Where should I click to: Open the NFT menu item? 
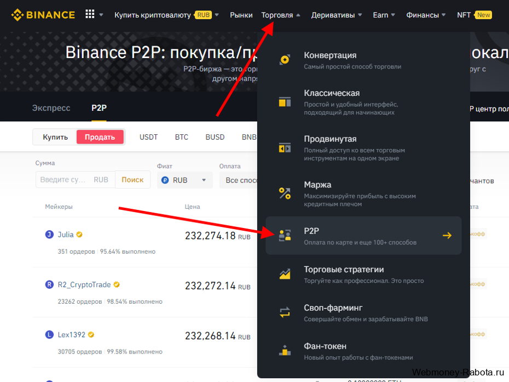pos(464,15)
